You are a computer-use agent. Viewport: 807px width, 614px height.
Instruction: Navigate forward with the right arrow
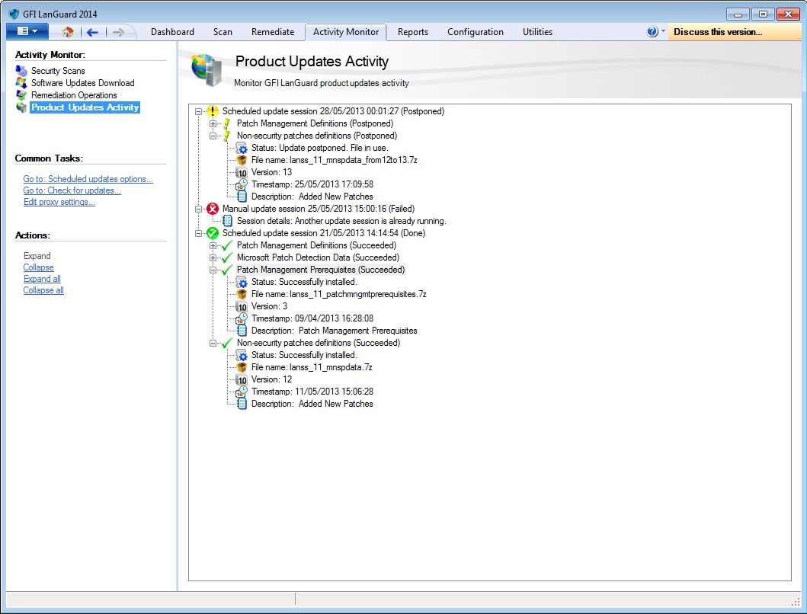click(x=118, y=33)
